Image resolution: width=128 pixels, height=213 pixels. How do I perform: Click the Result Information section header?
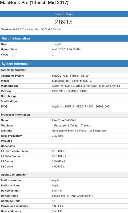tap(64, 38)
